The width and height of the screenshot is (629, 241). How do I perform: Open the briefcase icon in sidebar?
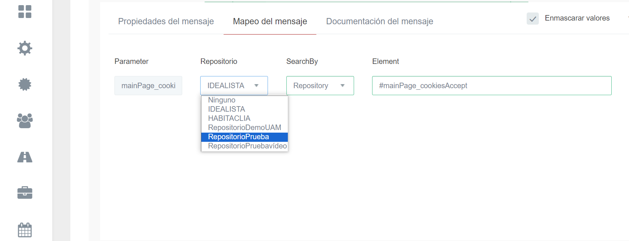25,193
